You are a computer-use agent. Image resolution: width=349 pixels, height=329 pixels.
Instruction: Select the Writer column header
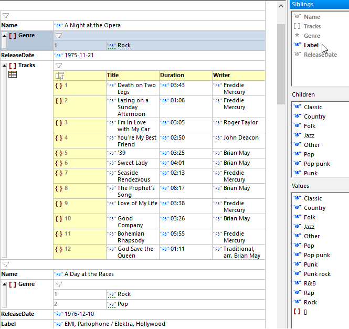tap(221, 76)
